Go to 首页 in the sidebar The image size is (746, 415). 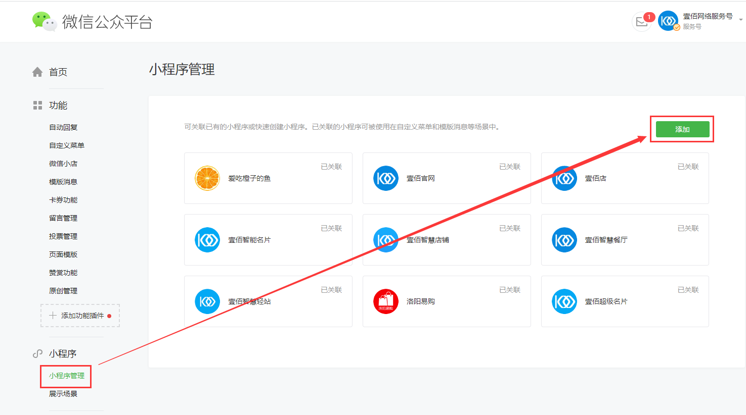[58, 72]
